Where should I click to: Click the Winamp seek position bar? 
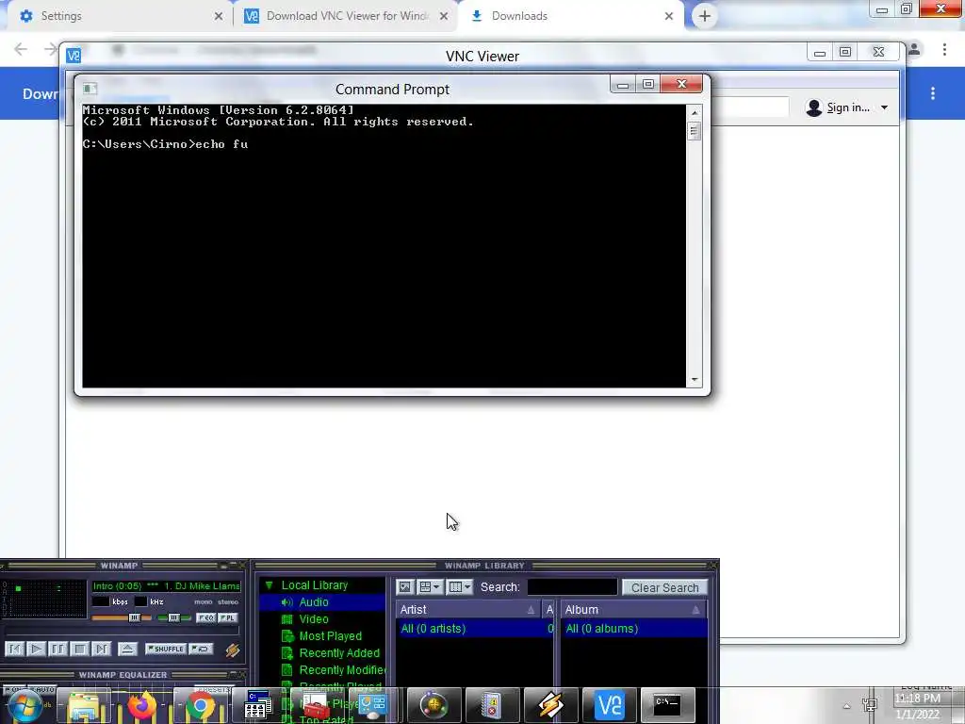[122, 632]
